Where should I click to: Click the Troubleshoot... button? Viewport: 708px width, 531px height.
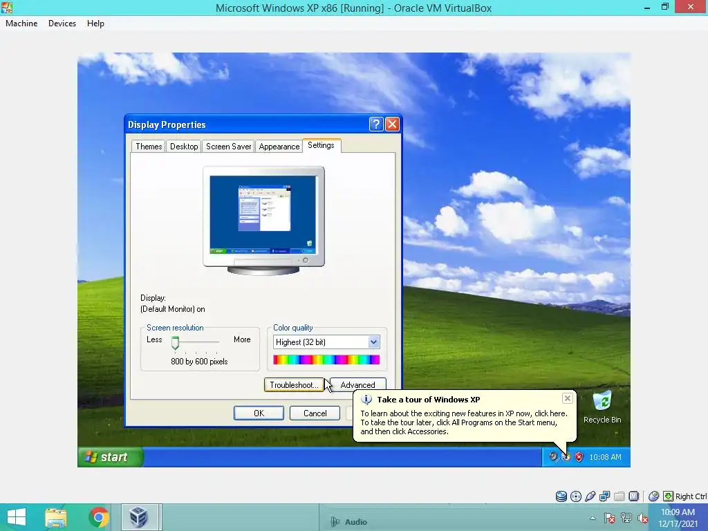[x=294, y=384]
